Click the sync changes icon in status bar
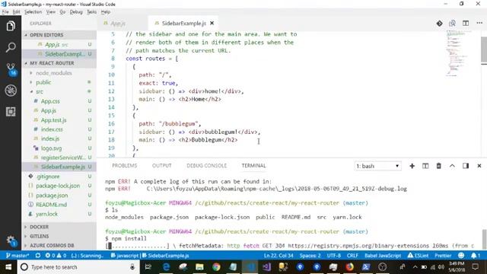487x274 pixels. pos(38,256)
